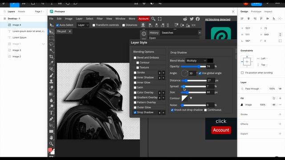Toggle Use global angle checkbox
This screenshot has height=160, width=285.
pyautogui.click(x=200, y=73)
